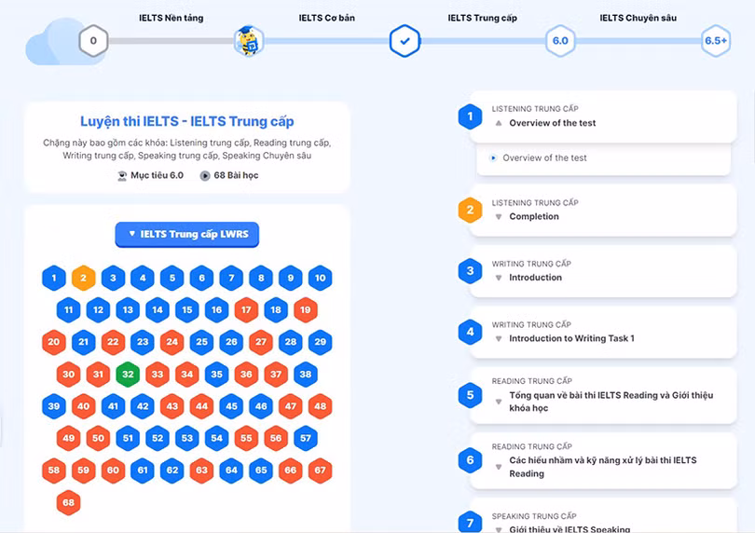Expand Giới thiệu về IELTS Speaking section
The height and width of the screenshot is (533, 755).
(x=499, y=529)
